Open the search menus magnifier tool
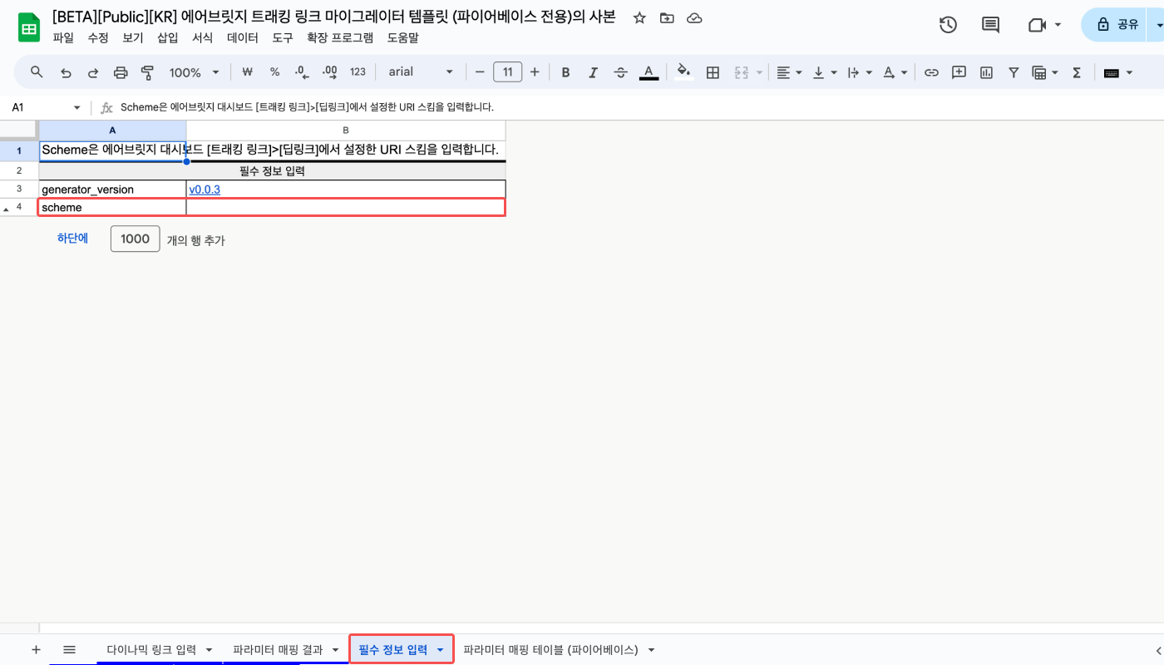1164x665 pixels. click(x=37, y=72)
